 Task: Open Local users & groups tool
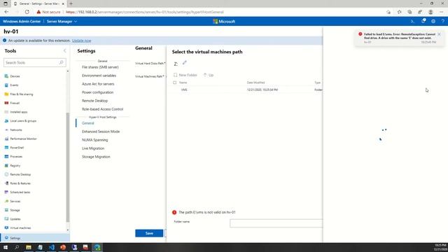(23, 121)
